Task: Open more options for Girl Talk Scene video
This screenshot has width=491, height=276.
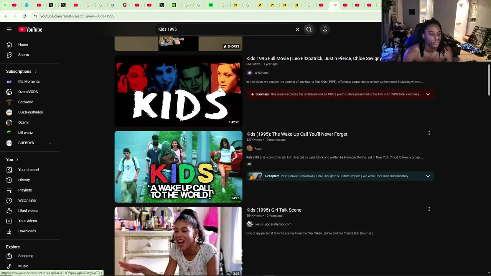Action: coord(429,209)
